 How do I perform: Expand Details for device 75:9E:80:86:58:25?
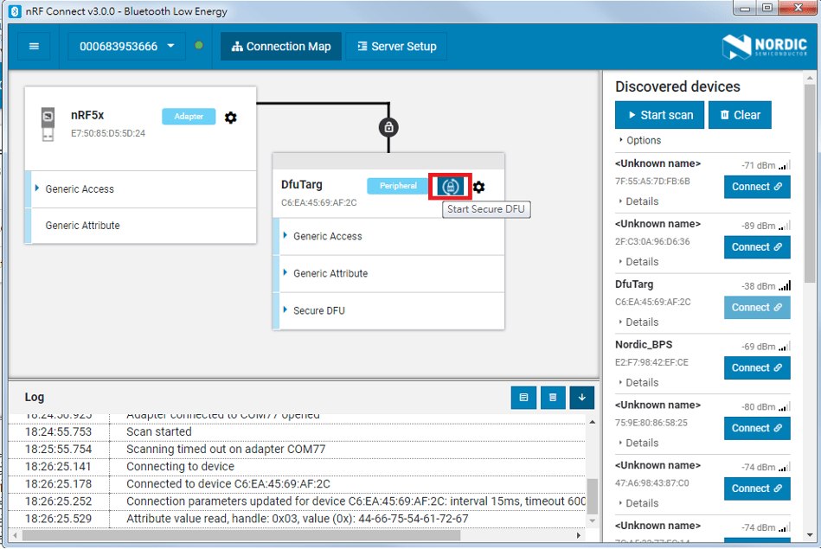[638, 443]
